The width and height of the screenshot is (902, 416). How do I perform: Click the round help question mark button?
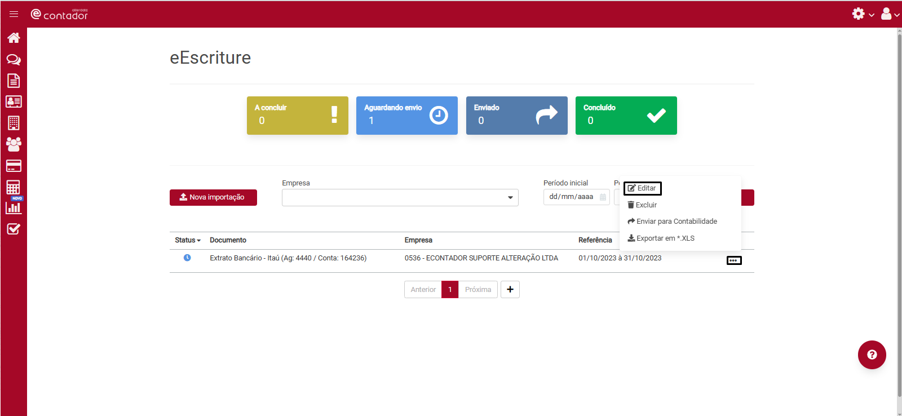pyautogui.click(x=872, y=355)
